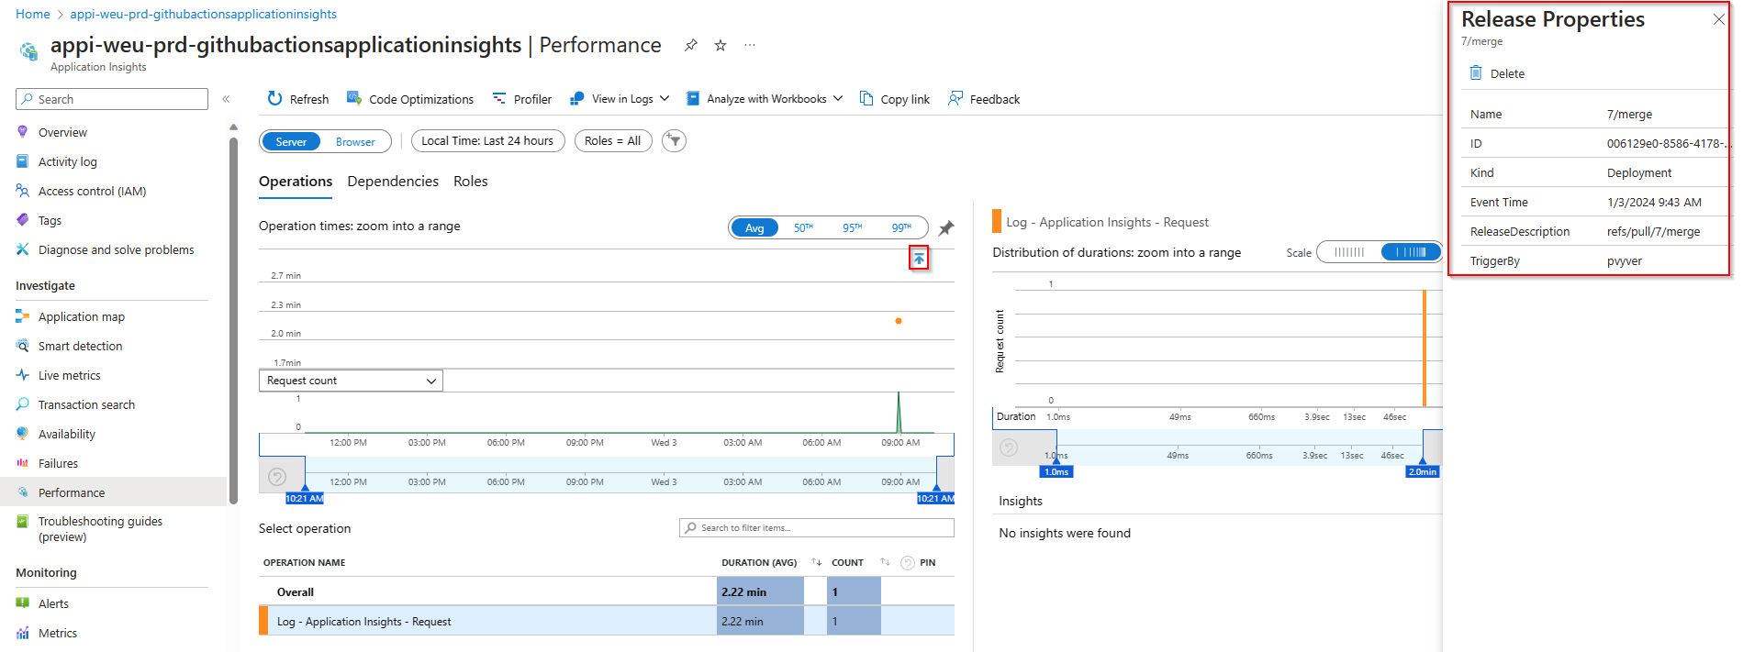Grab right time range handle 10:21 AM
This screenshot has width=1743, height=652.
(935, 498)
